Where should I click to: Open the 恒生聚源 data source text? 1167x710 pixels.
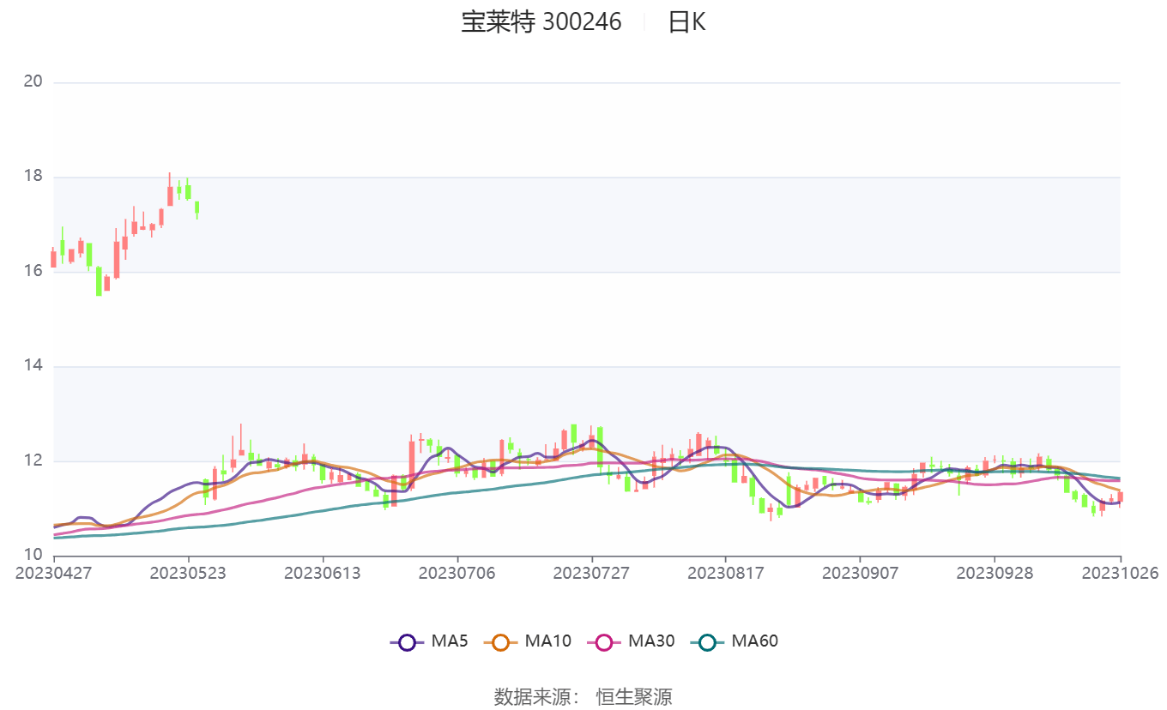[634, 696]
